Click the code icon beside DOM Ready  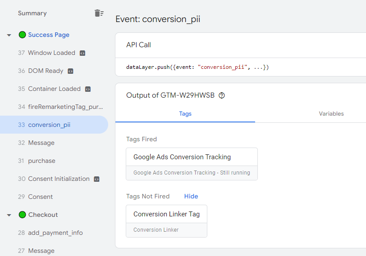pos(70,71)
